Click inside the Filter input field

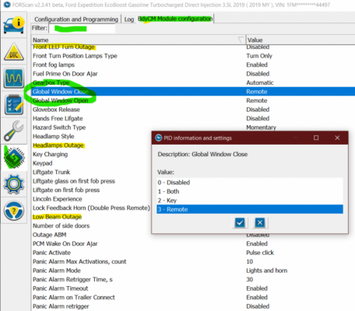pos(82,28)
